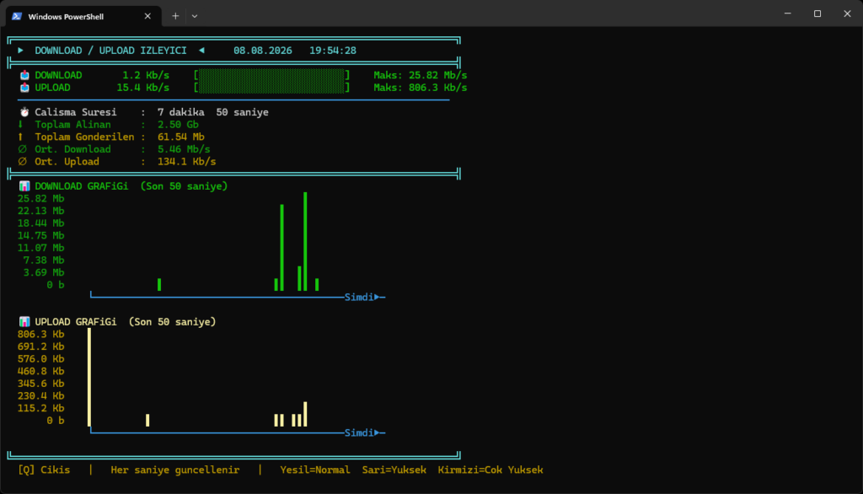Image resolution: width=863 pixels, height=494 pixels.
Task: Maximize the terminal window
Action: (817, 13)
